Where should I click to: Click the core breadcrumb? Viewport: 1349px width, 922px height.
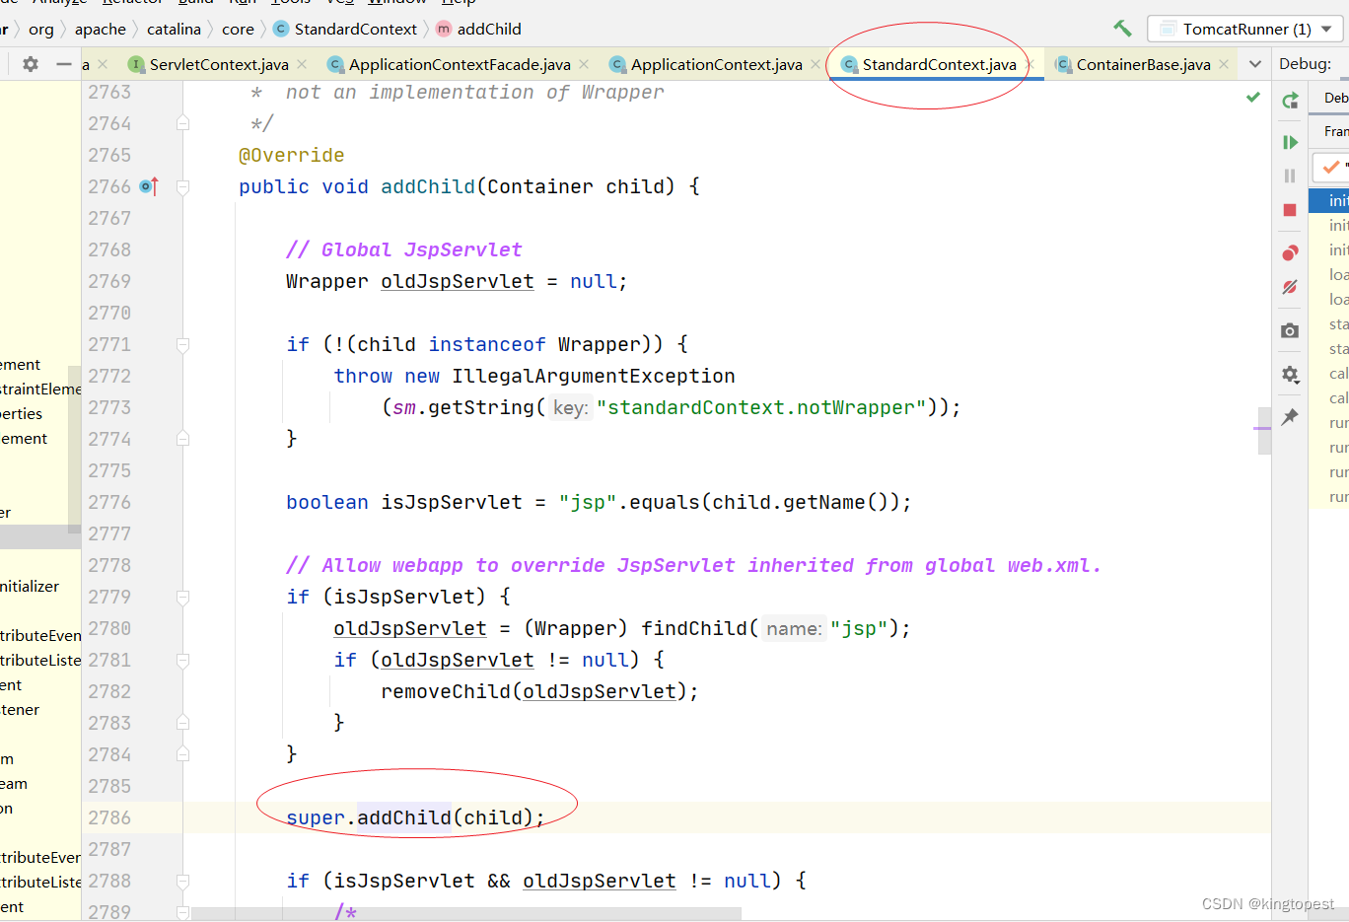[x=238, y=29]
